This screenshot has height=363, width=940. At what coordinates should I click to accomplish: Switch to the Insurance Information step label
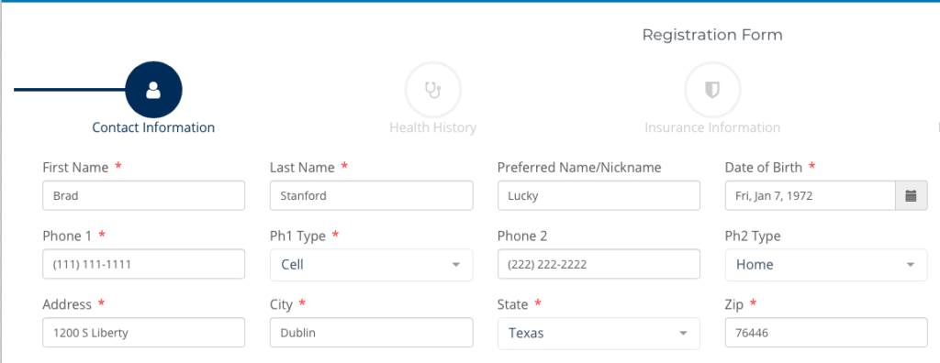pyautogui.click(x=712, y=127)
